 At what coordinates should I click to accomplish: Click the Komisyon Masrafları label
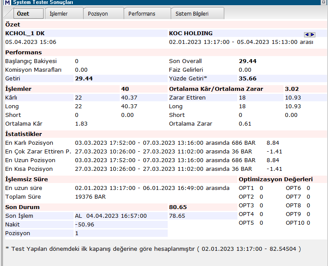coord(33,70)
